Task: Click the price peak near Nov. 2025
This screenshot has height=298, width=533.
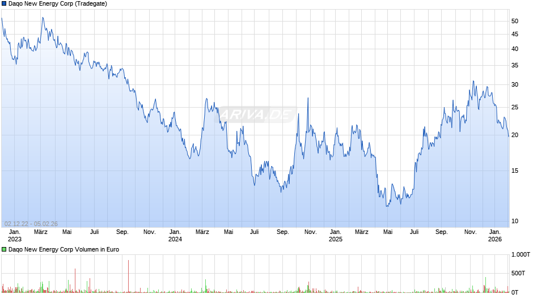Action: 473,82
